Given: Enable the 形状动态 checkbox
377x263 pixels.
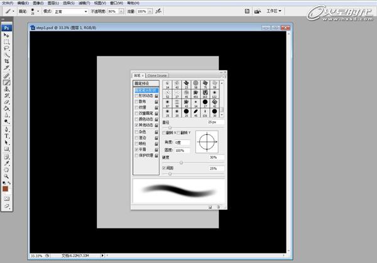Looking at the screenshot, I should coord(136,96).
